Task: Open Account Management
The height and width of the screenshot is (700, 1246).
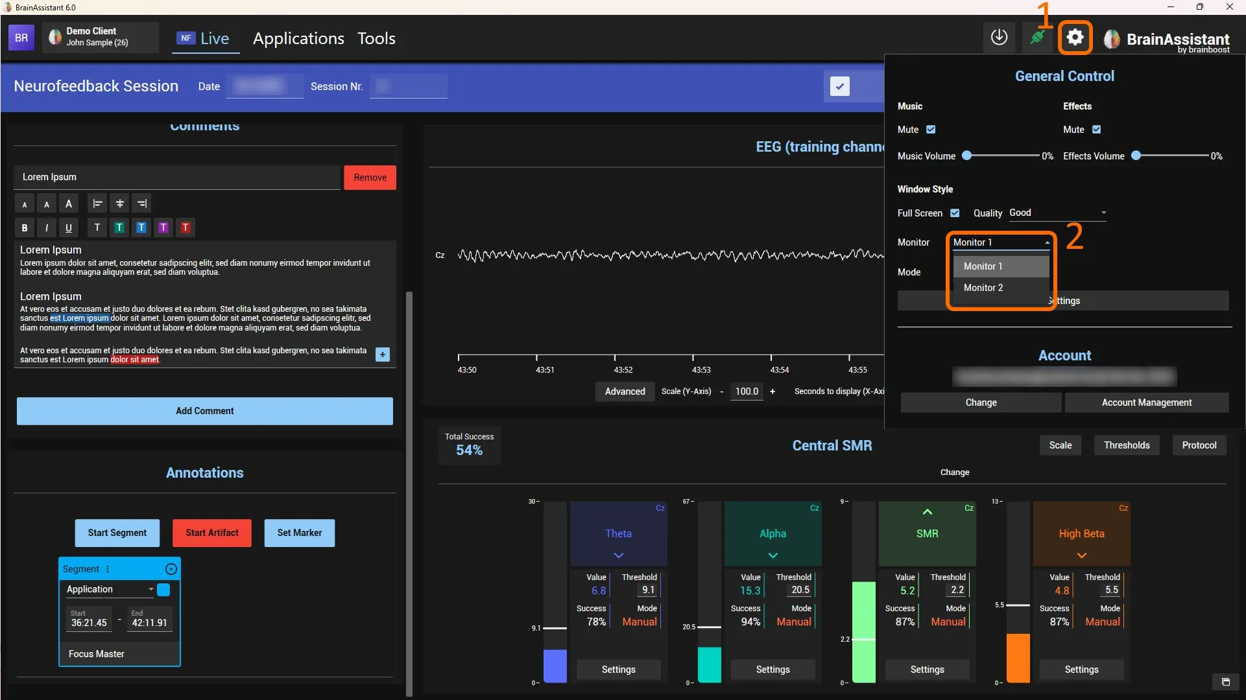Action: coord(1147,402)
